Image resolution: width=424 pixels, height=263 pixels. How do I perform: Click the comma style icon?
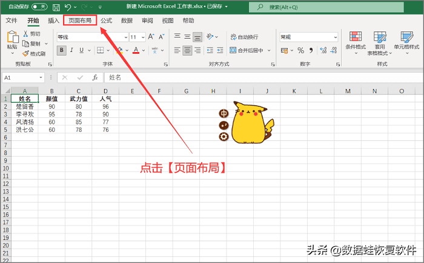click(x=311, y=50)
